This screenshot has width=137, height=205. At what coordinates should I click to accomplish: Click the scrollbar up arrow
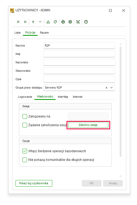[x=120, y=44]
